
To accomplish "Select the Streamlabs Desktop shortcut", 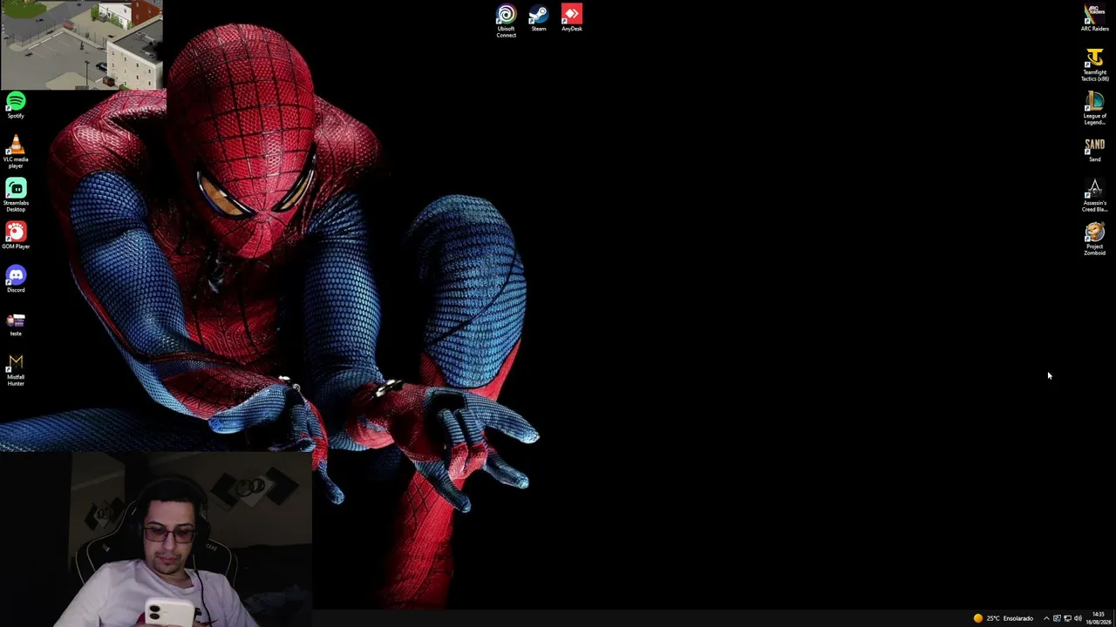I will pyautogui.click(x=16, y=195).
